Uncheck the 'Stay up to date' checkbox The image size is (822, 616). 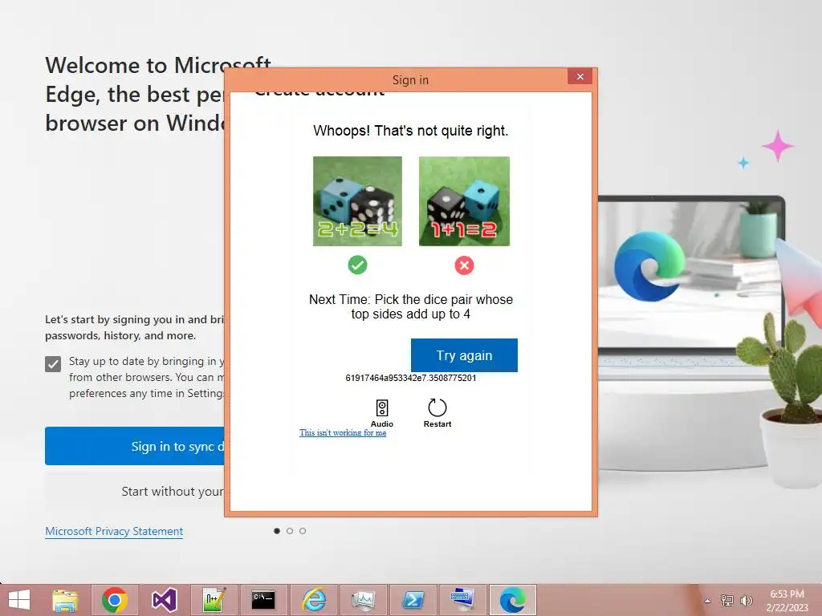[x=53, y=363]
